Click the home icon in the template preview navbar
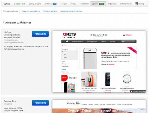 point(67,41)
